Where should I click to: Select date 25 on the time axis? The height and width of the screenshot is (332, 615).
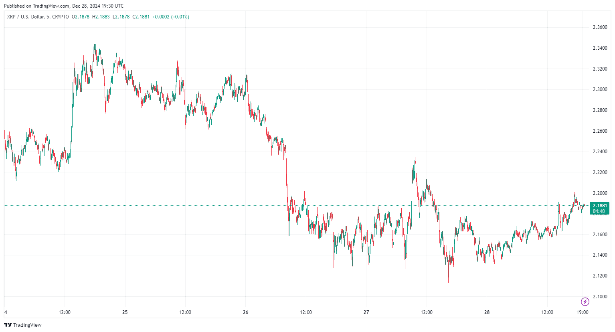(125, 312)
